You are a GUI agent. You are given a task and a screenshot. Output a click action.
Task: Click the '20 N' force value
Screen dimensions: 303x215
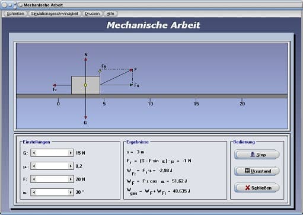point(80,179)
